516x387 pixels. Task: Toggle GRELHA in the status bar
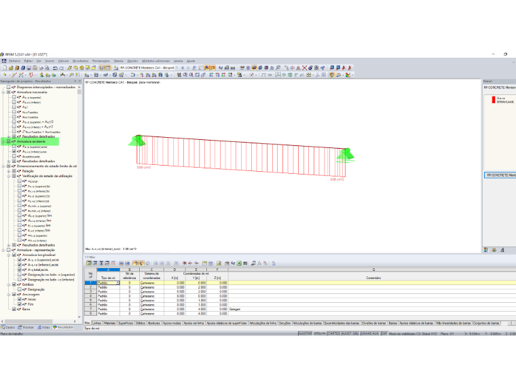[x=320, y=333]
